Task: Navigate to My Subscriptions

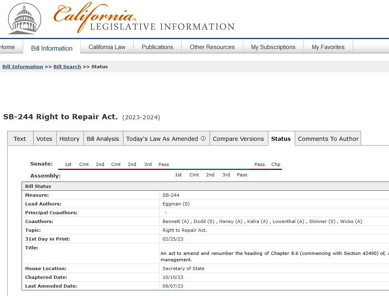Action: [x=273, y=47]
